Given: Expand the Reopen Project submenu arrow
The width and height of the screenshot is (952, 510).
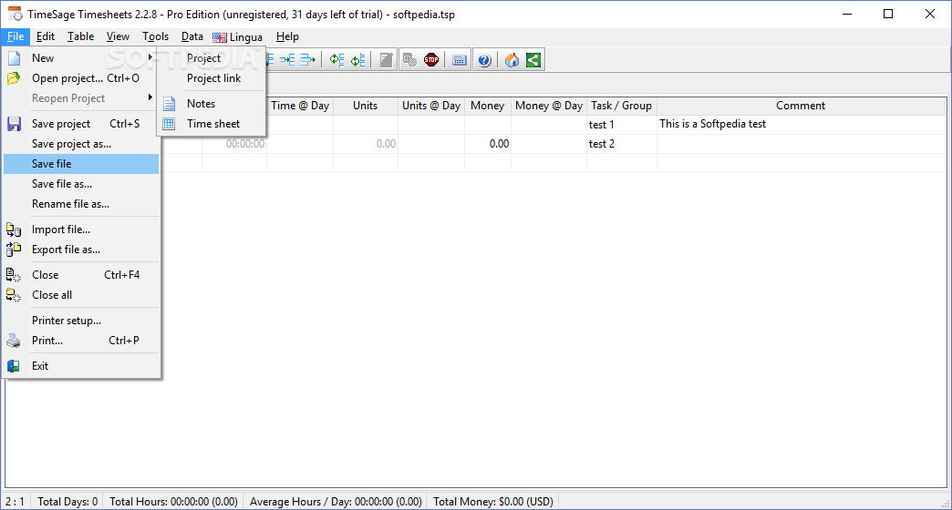Looking at the screenshot, I should [x=150, y=97].
